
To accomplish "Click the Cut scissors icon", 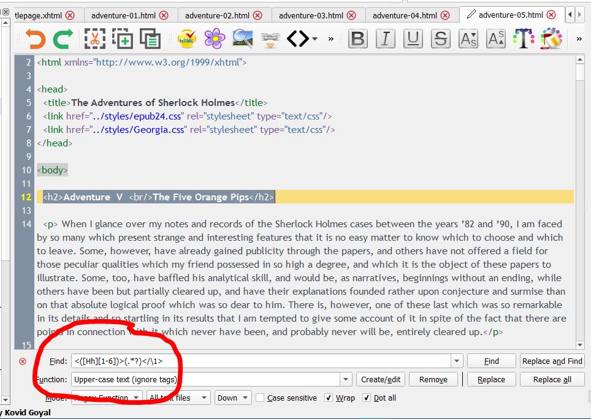I will coord(94,39).
